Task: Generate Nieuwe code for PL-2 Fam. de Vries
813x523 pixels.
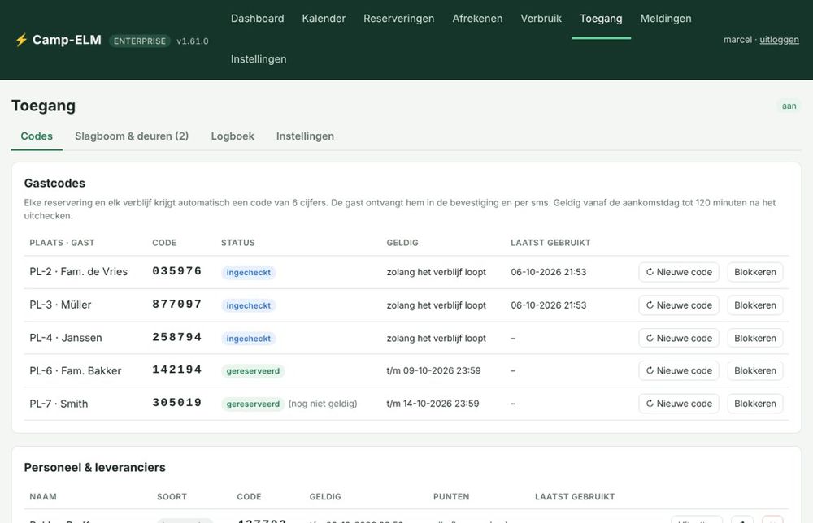Action: click(678, 272)
